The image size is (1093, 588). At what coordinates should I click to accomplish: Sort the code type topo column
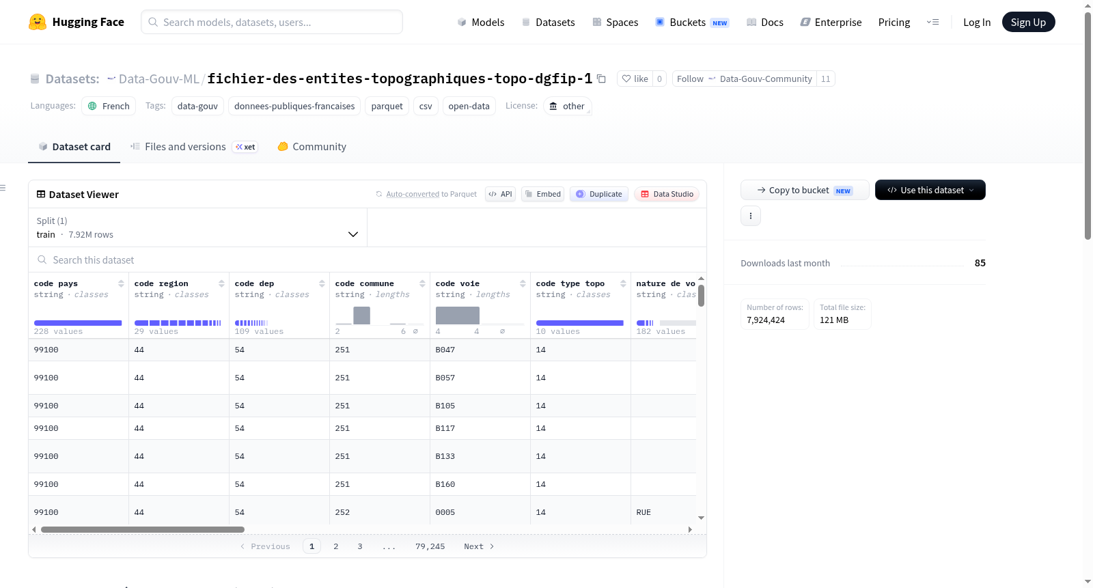coord(623,283)
